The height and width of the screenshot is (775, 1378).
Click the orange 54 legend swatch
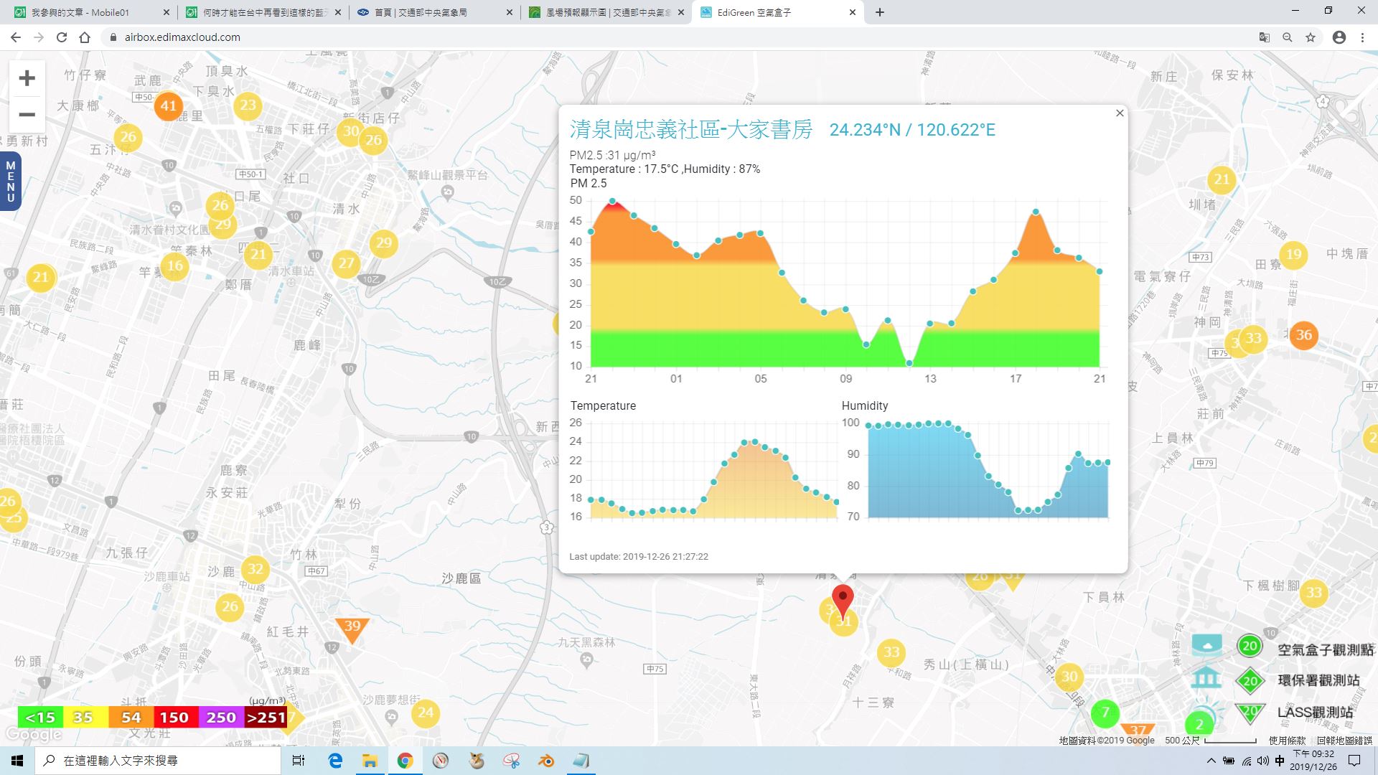[131, 718]
